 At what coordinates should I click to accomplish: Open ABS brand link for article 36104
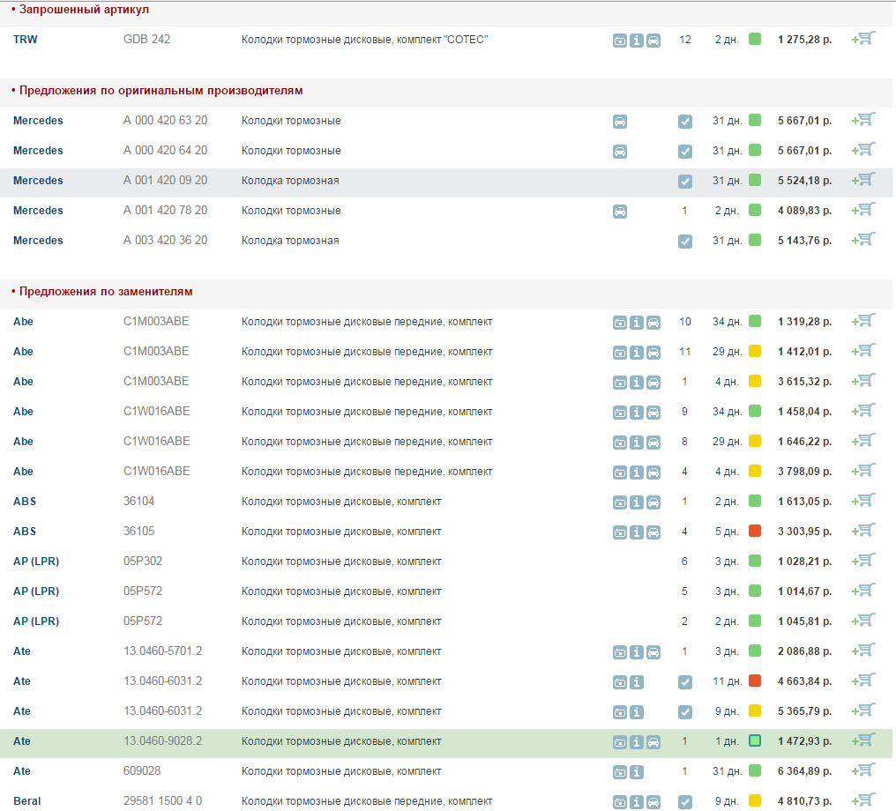click(25, 502)
